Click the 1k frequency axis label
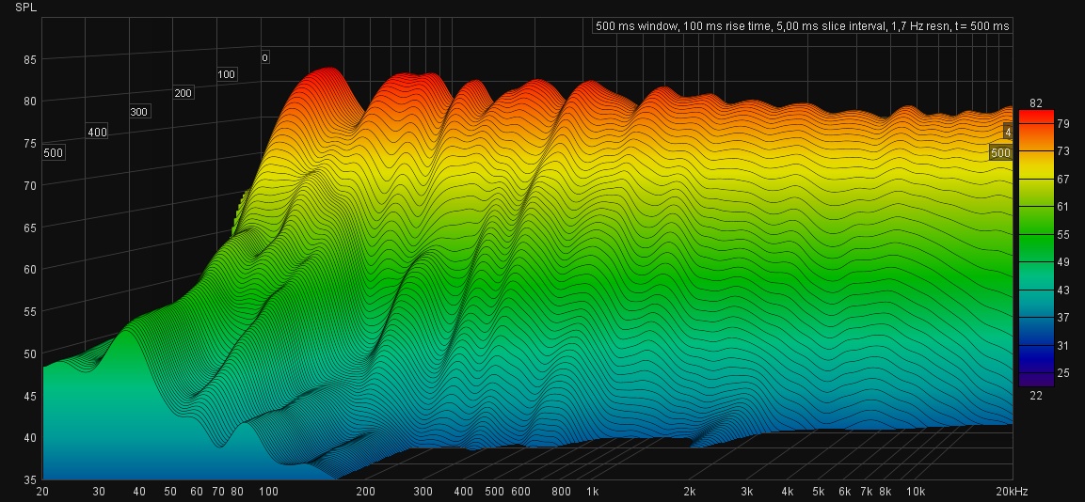1085x502 pixels. click(592, 492)
